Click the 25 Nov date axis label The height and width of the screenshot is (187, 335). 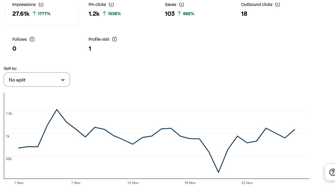click(247, 183)
